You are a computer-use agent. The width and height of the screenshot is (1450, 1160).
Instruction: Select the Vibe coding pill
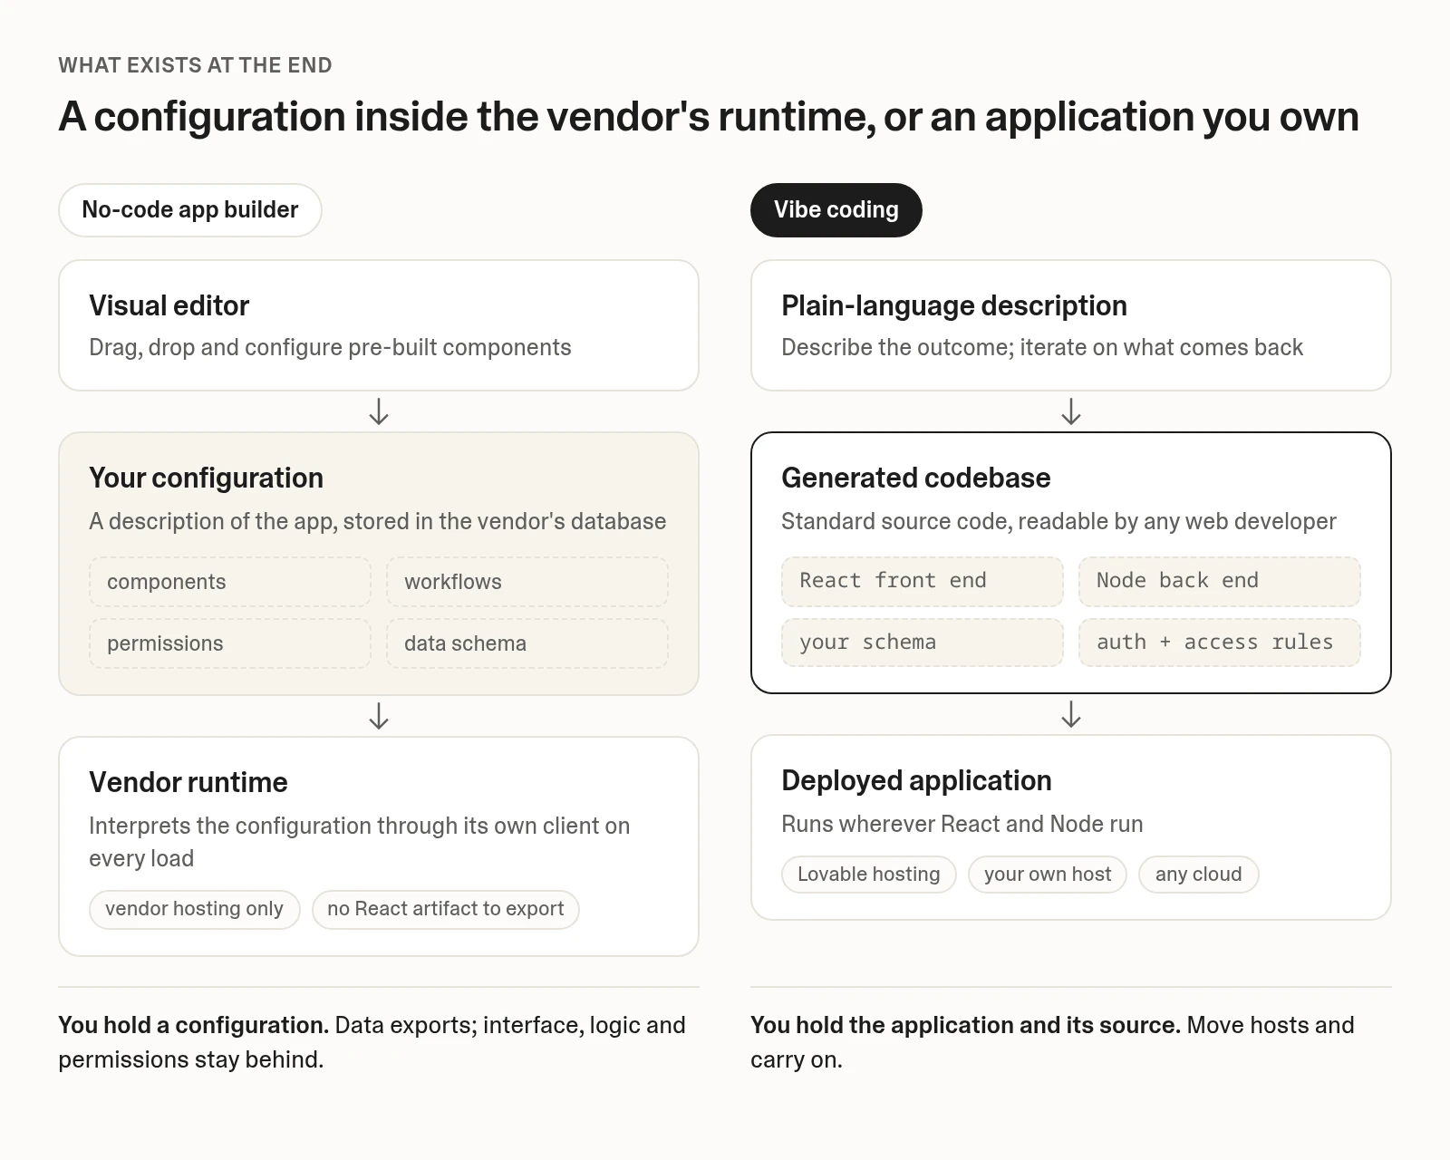coord(836,210)
